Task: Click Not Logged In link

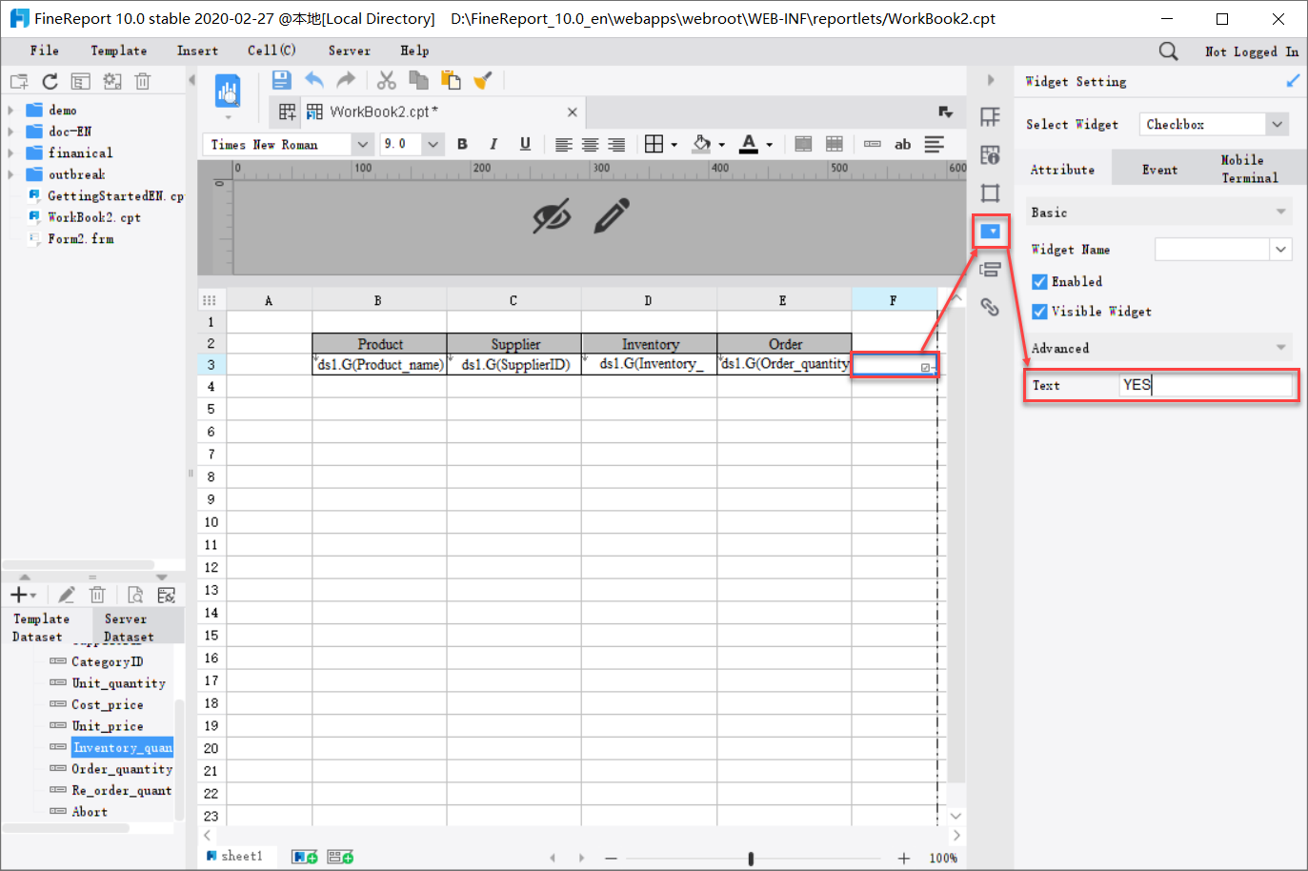Action: click(x=1251, y=51)
